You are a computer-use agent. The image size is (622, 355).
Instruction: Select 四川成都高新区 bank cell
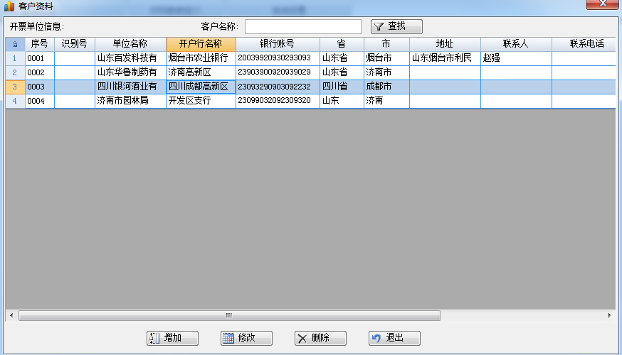(201, 87)
